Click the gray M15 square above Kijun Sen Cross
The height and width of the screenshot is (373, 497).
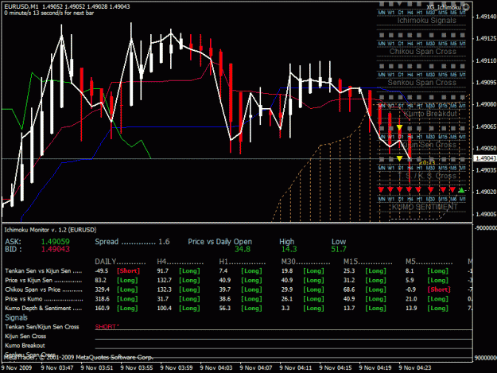click(443, 128)
